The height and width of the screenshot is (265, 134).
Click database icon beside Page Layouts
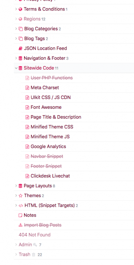coord(20,186)
